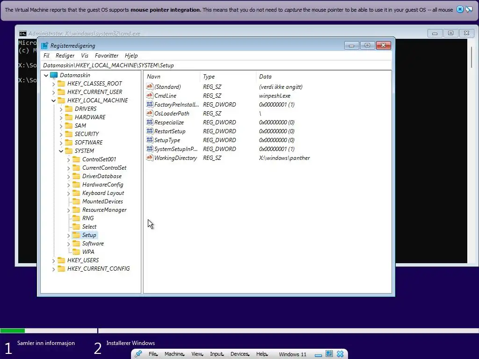
Task: Sort values by the Type column header
Action: [x=228, y=77]
